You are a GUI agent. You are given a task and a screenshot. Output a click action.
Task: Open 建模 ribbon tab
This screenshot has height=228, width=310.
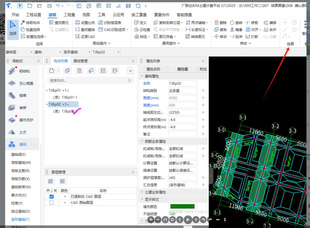[x=53, y=15]
